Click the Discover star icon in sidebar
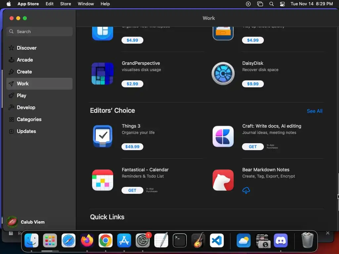The width and height of the screenshot is (339, 254). point(11,48)
